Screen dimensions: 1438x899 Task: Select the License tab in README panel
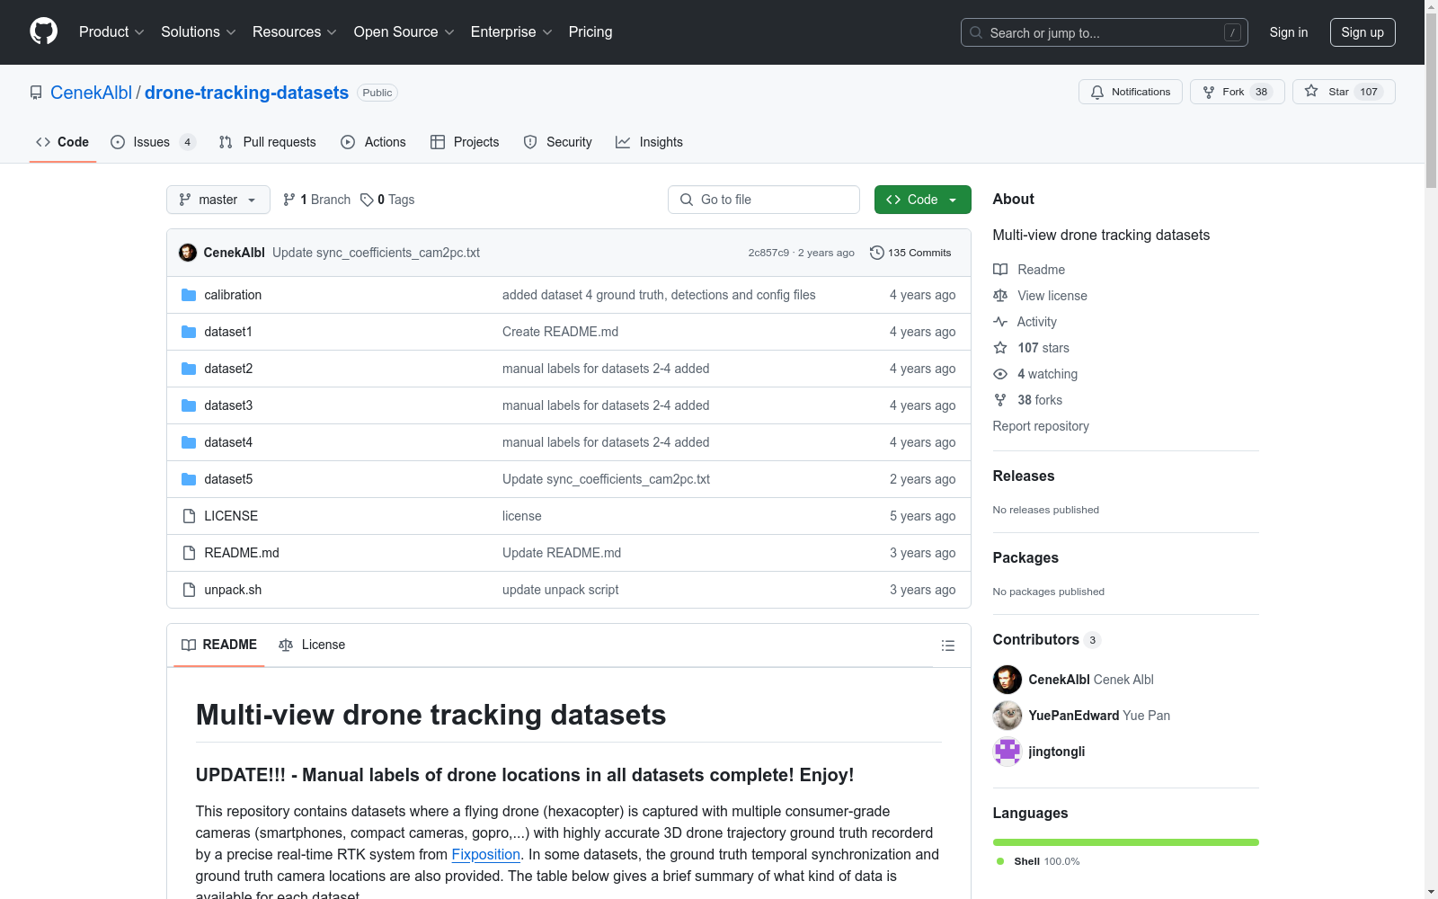pos(312,645)
